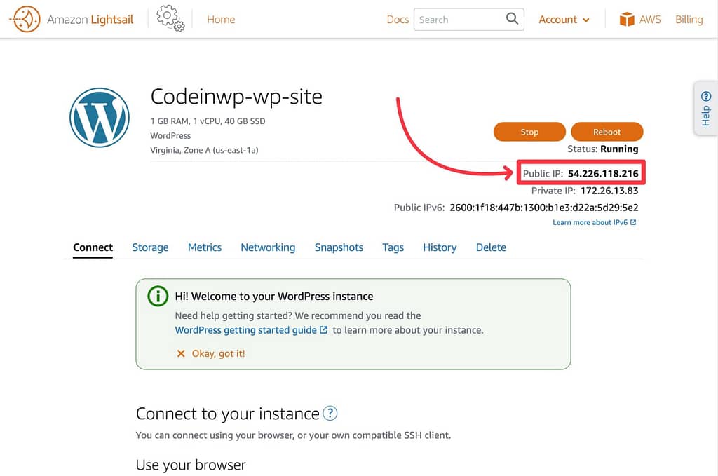Dismiss banner with the X Okay, got it!
This screenshot has height=476, width=718.
[x=210, y=353]
